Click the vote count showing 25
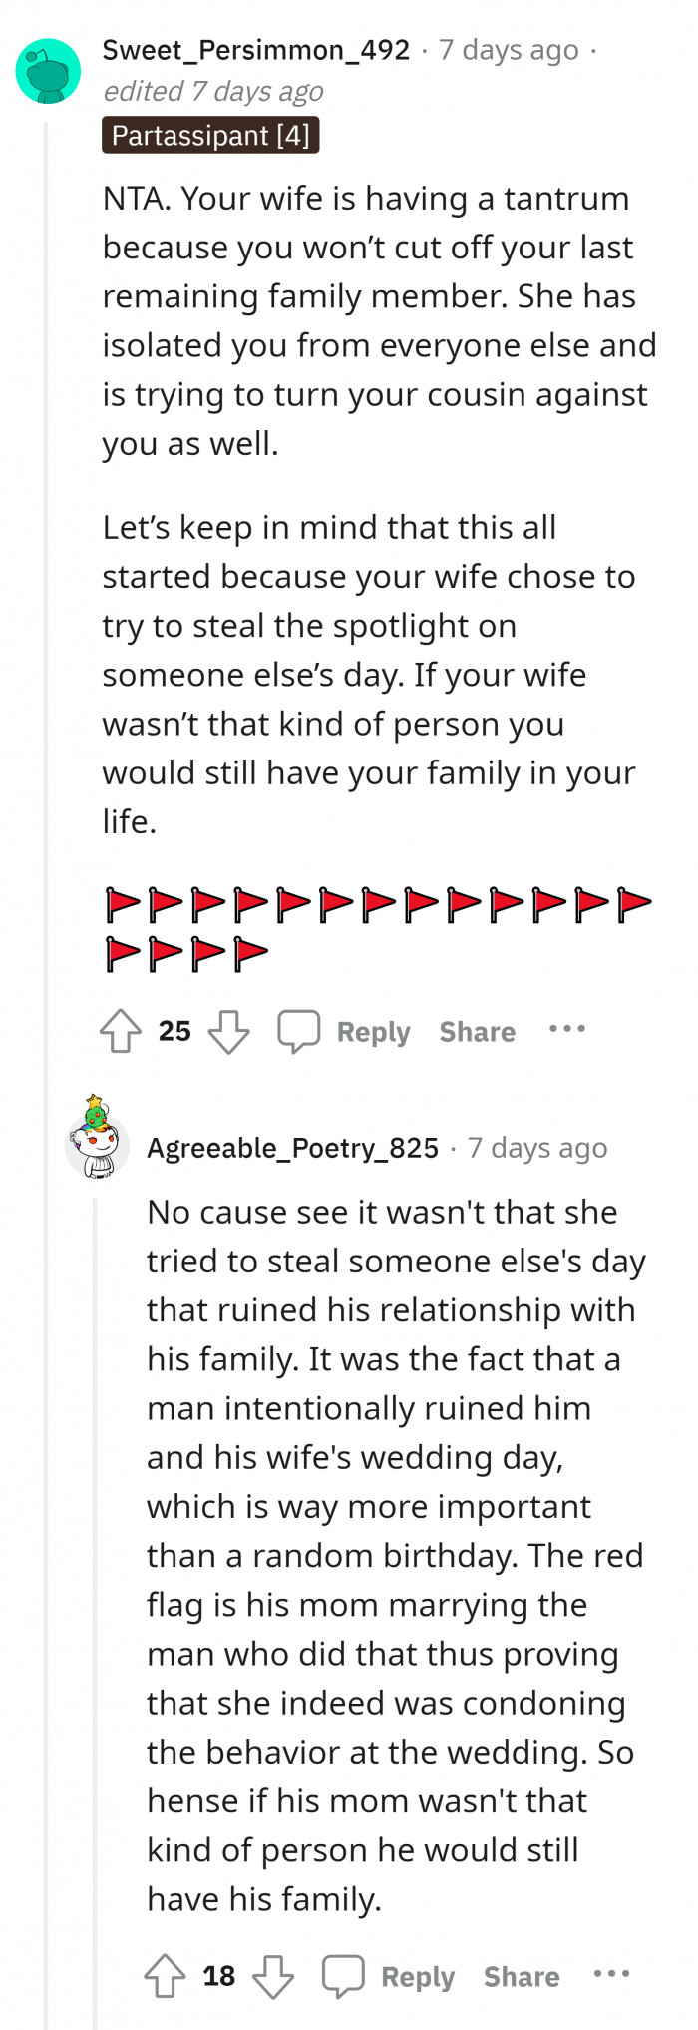 pos(175,1031)
